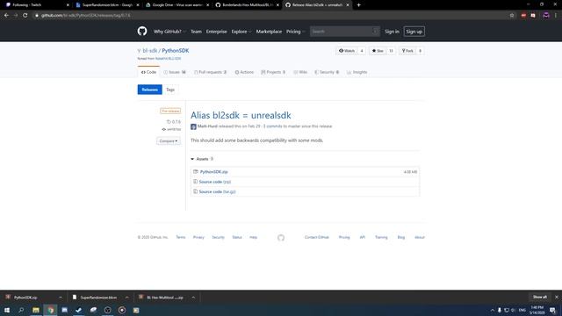The height and width of the screenshot is (316, 562).
Task: Switch to the SuperRandomizer Google tab
Action: [107, 5]
